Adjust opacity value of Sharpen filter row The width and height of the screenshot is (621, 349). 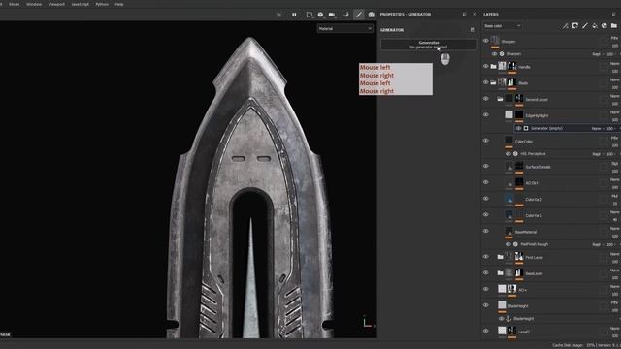(610, 54)
